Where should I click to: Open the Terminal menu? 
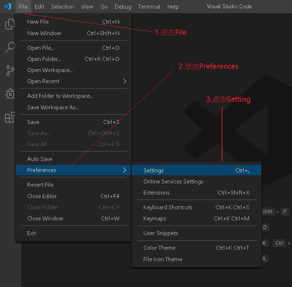(x=149, y=6)
